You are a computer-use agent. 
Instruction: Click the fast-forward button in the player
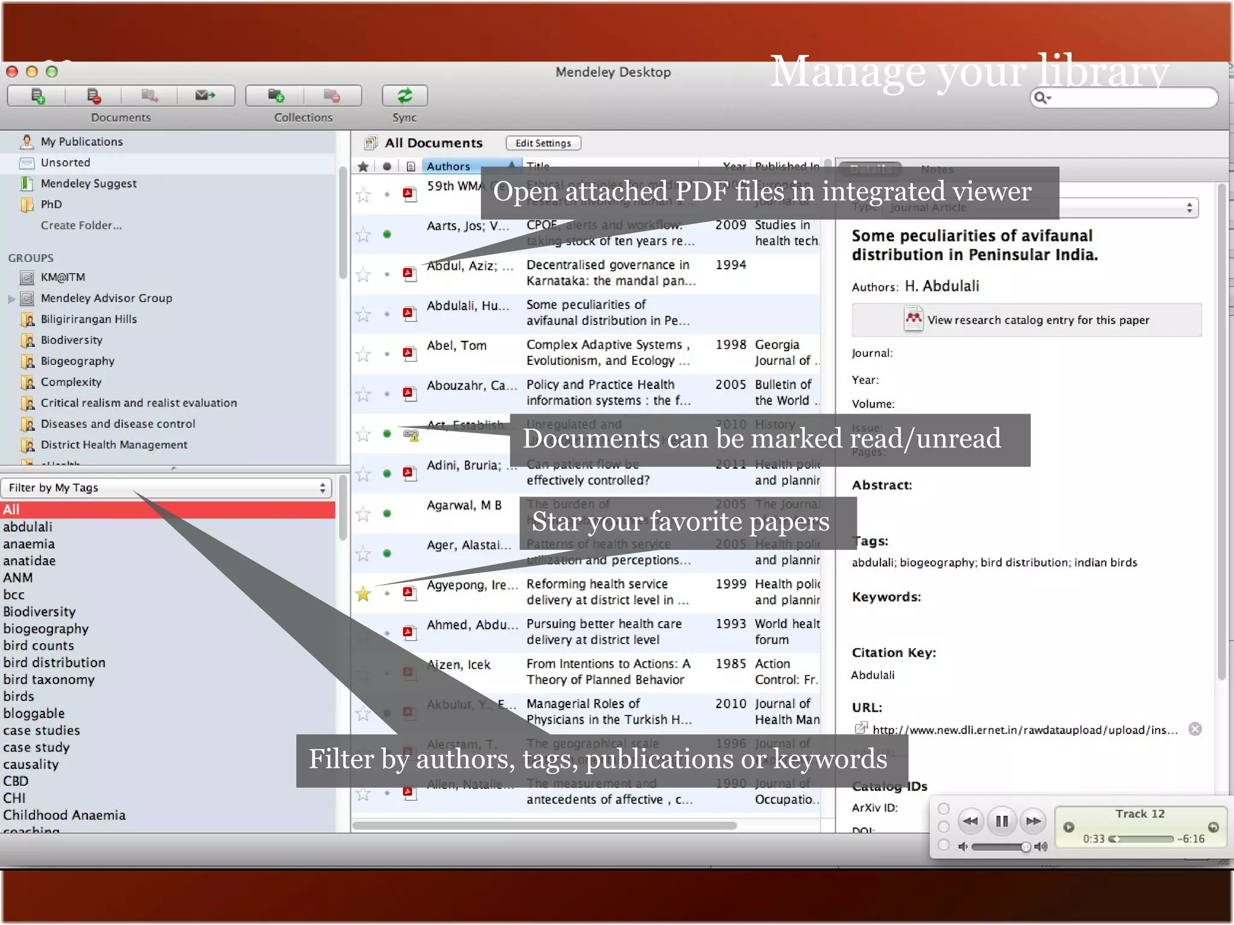[1033, 821]
